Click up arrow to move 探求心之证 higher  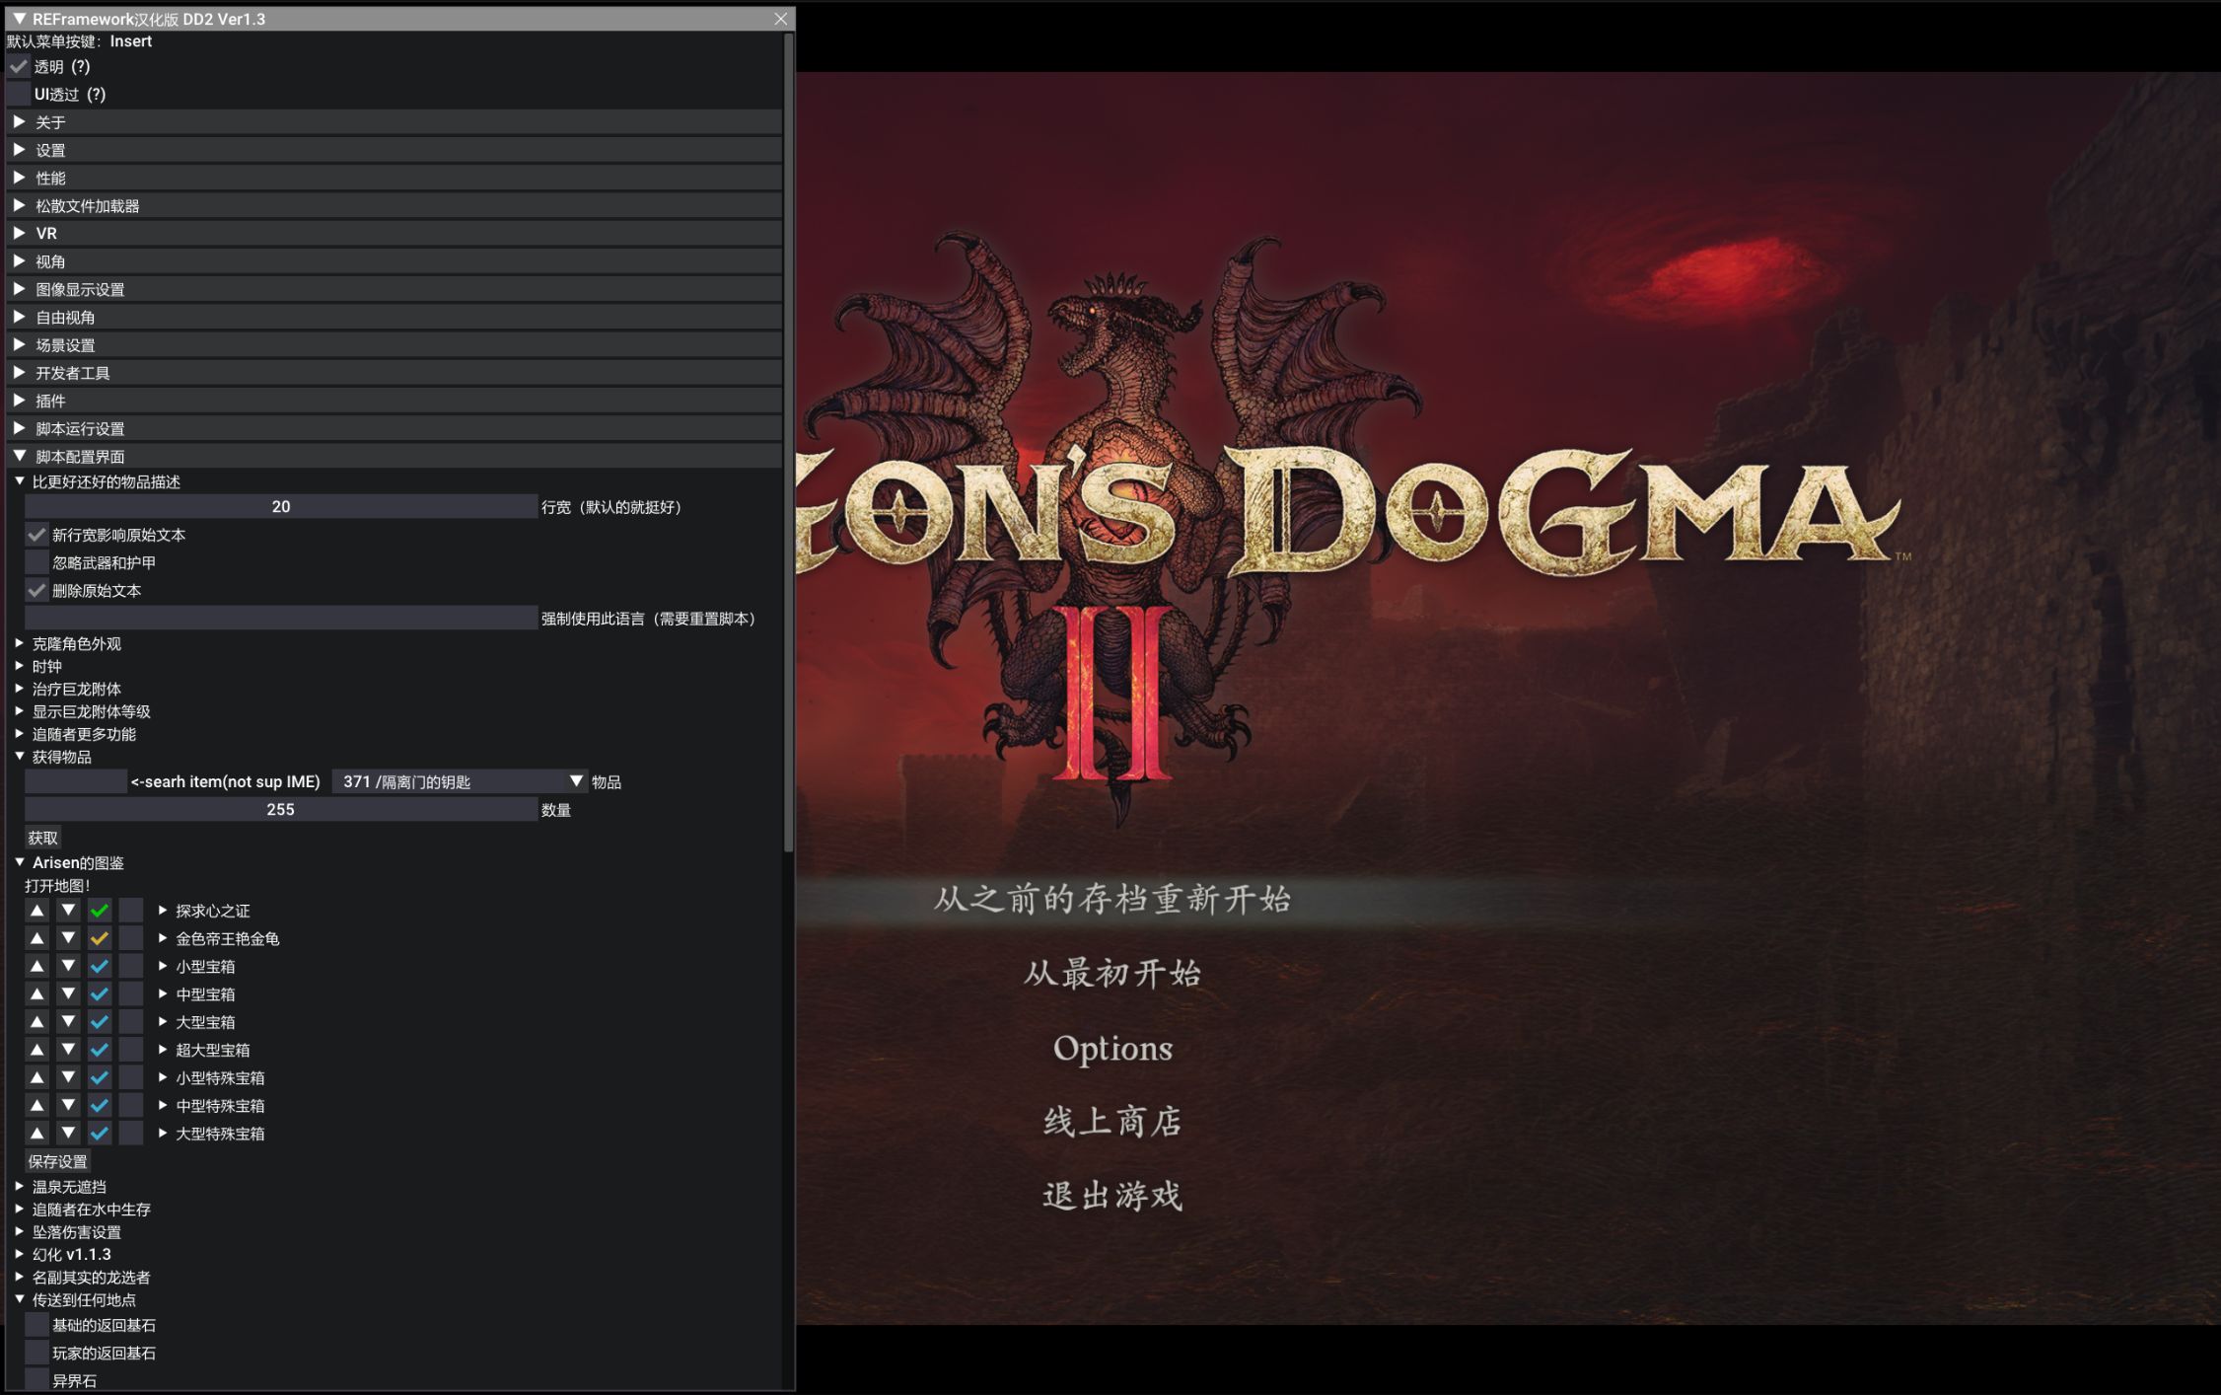pyautogui.click(x=36, y=910)
